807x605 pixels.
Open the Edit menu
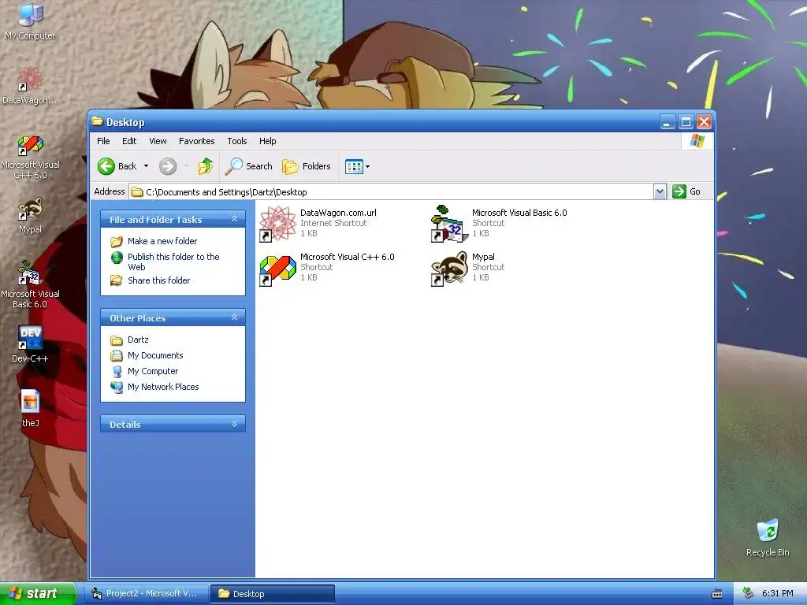pyautogui.click(x=129, y=141)
